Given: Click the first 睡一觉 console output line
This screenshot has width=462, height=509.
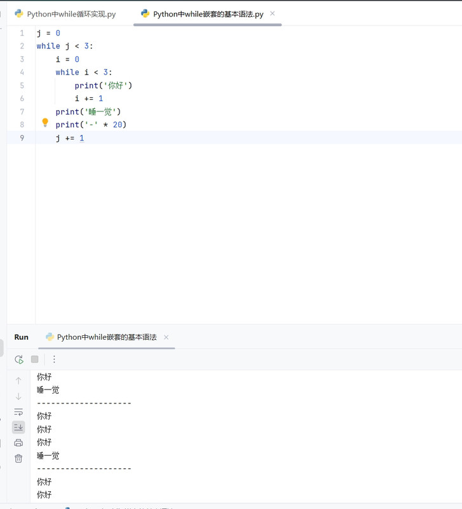Looking at the screenshot, I should click(48, 390).
